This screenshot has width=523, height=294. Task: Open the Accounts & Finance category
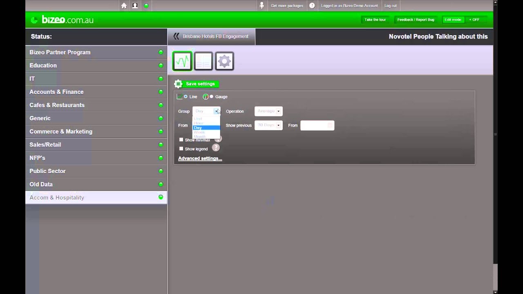click(x=96, y=92)
